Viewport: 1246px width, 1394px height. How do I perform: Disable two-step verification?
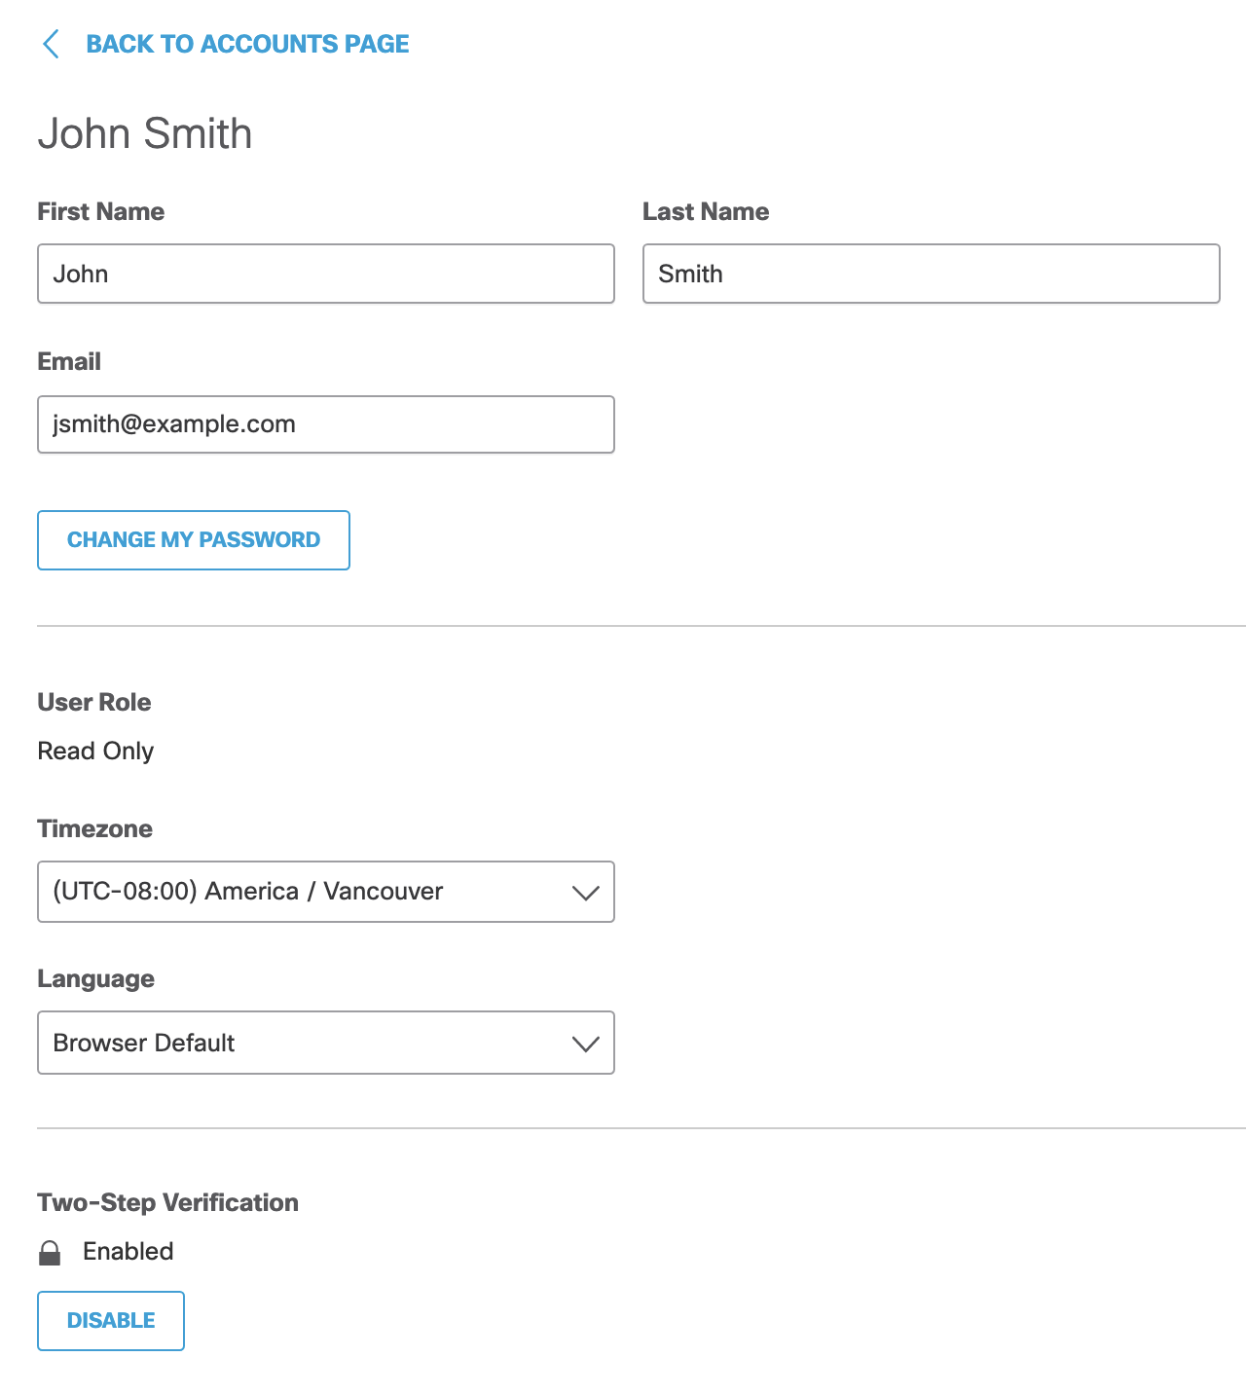(111, 1321)
